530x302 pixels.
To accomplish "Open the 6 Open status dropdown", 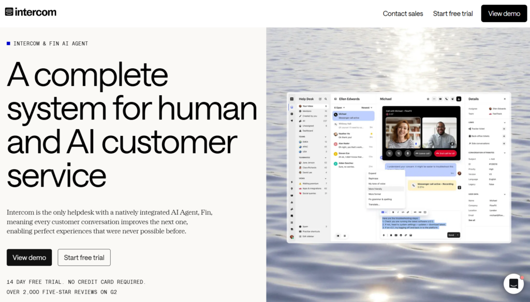I will pyautogui.click(x=340, y=108).
